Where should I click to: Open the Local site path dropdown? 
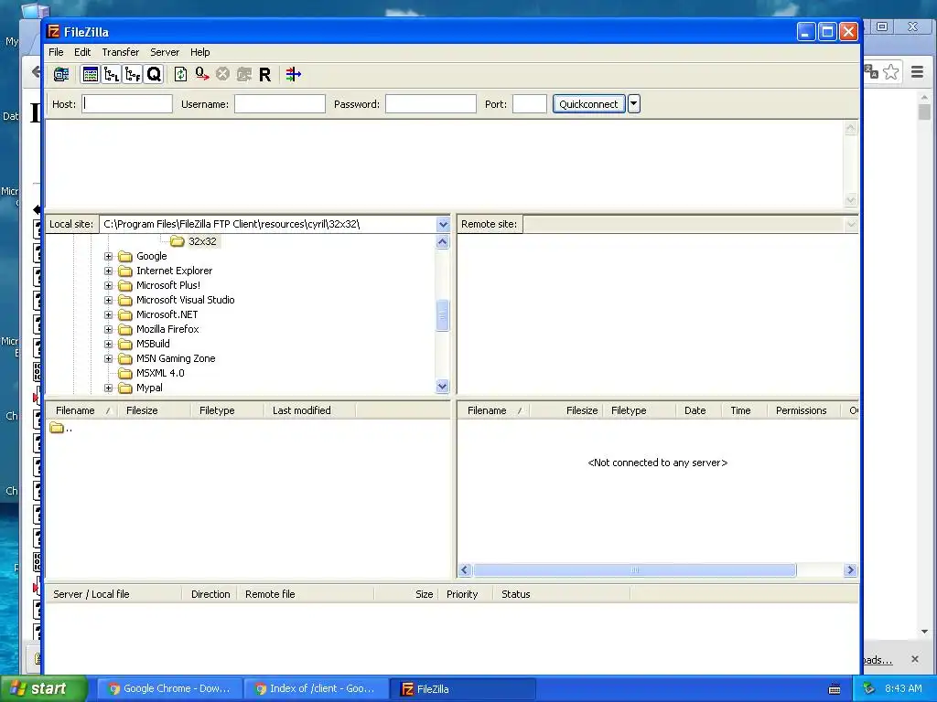[x=443, y=225]
